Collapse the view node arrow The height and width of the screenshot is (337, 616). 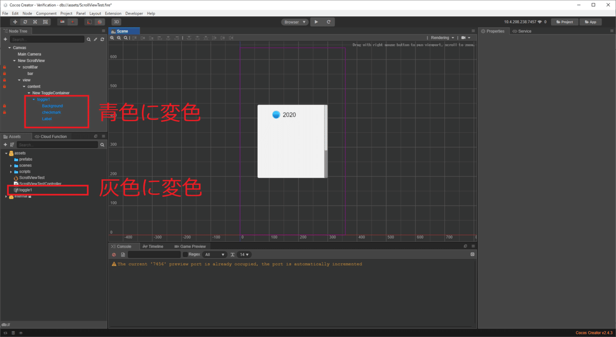coord(20,80)
